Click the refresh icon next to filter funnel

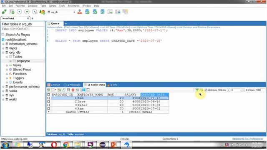point(202,90)
